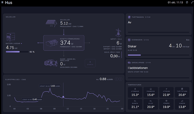Click the house icon in consumption card

point(52,43)
